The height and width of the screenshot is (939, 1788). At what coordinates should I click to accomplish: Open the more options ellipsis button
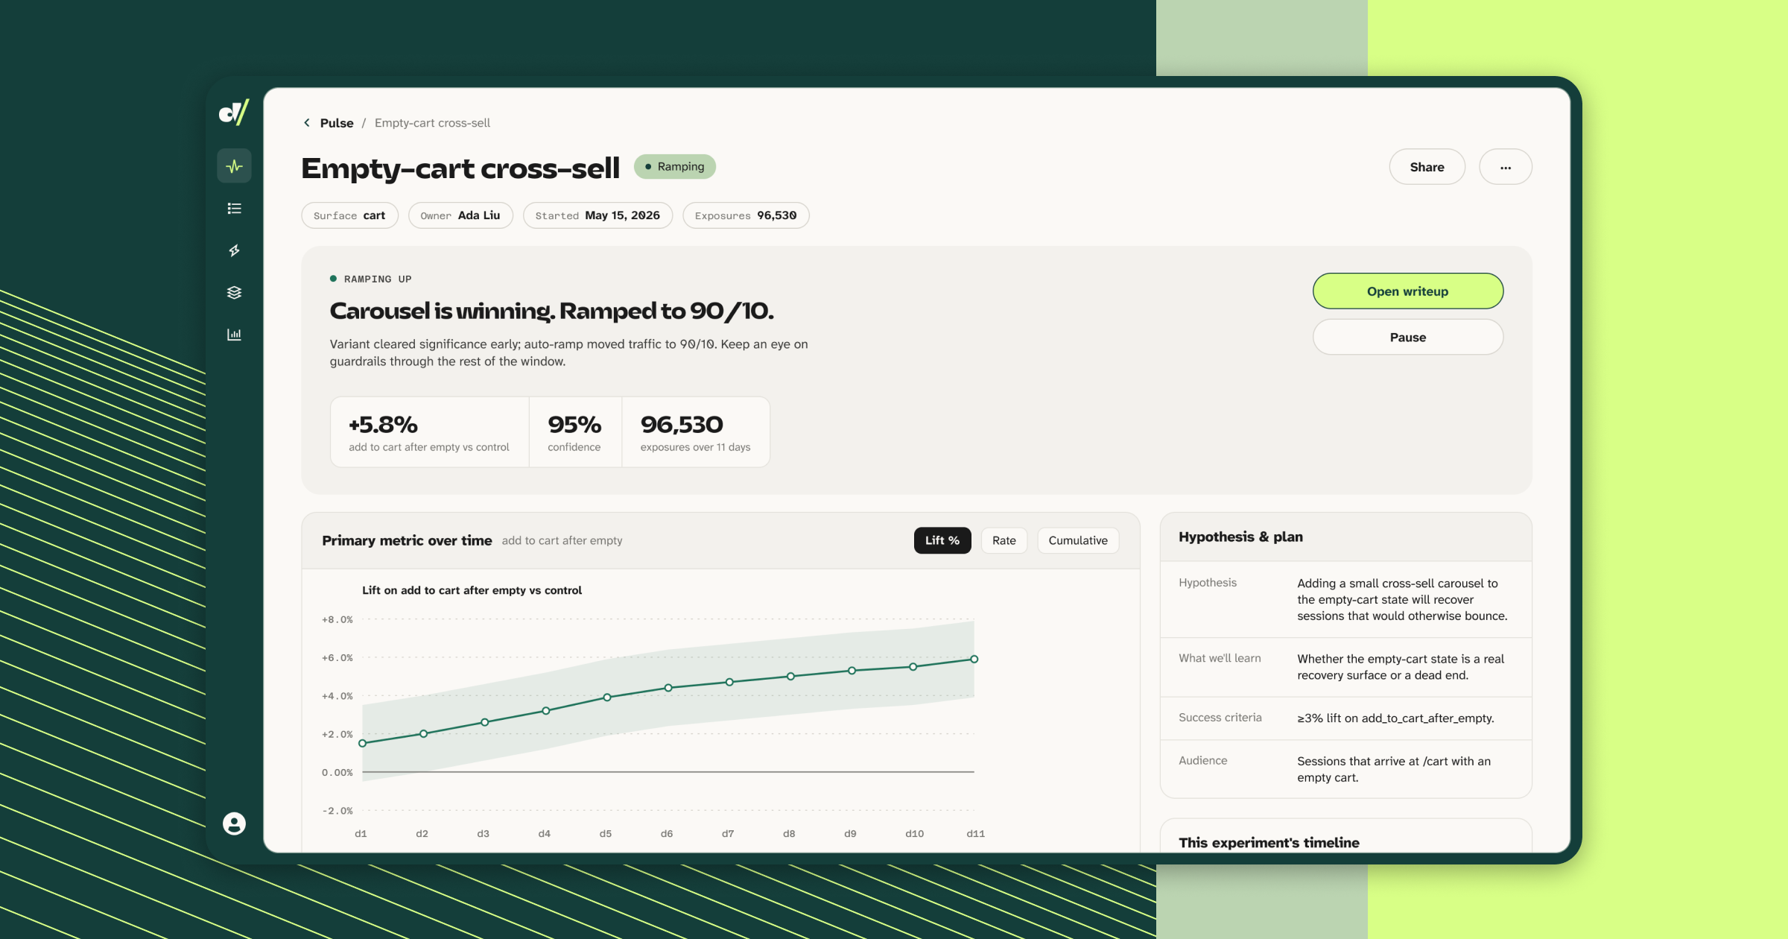(x=1506, y=167)
